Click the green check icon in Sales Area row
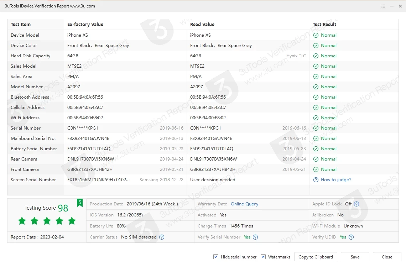This screenshot has width=406, height=267. pos(316,77)
